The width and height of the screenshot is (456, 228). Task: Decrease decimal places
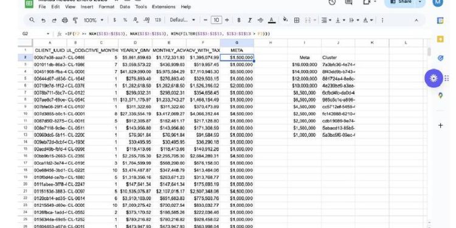point(136,20)
